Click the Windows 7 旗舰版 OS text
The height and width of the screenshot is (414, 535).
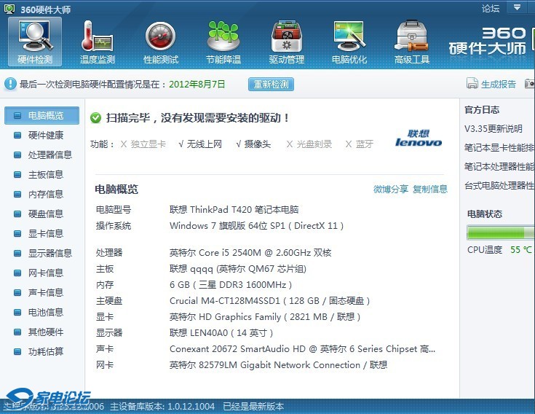click(256, 226)
